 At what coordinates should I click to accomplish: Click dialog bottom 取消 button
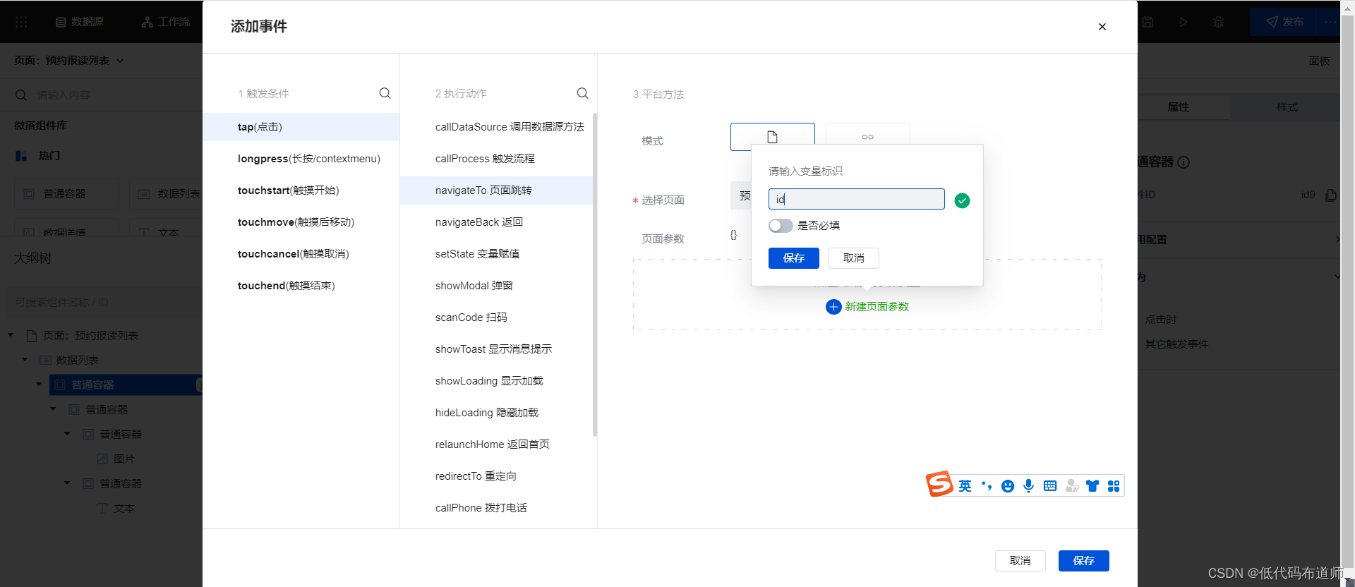click(x=1020, y=561)
